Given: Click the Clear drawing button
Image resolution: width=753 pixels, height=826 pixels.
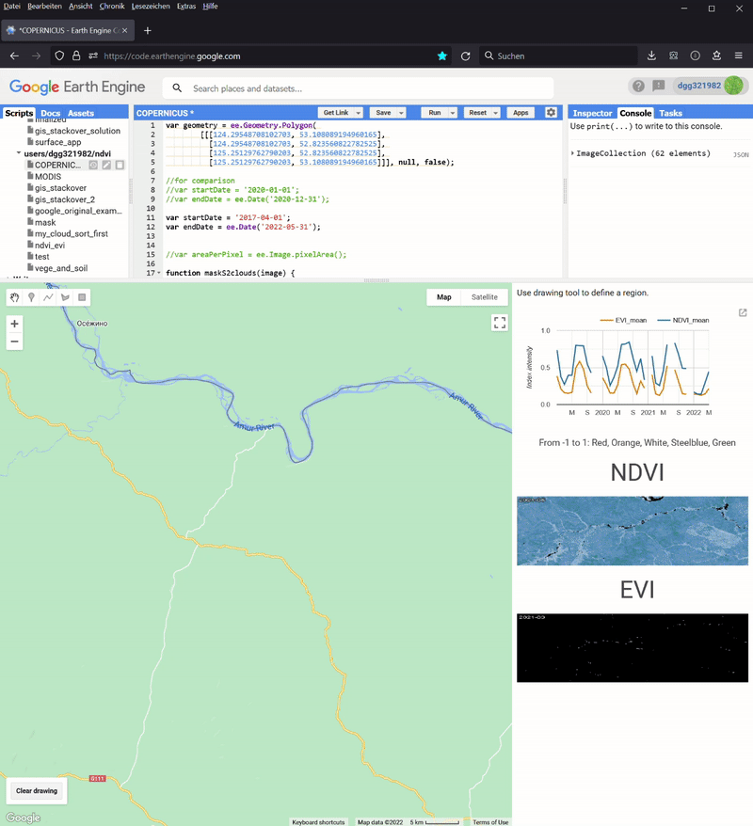Looking at the screenshot, I should (x=38, y=790).
